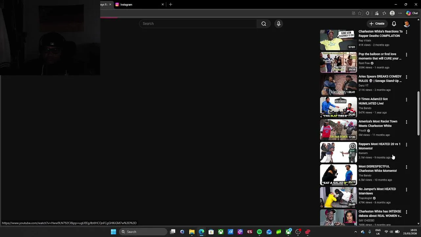Click the Create button

click(377, 24)
